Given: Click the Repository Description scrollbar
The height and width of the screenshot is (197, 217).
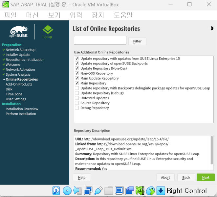Looking at the screenshot, I should (x=212, y=150).
